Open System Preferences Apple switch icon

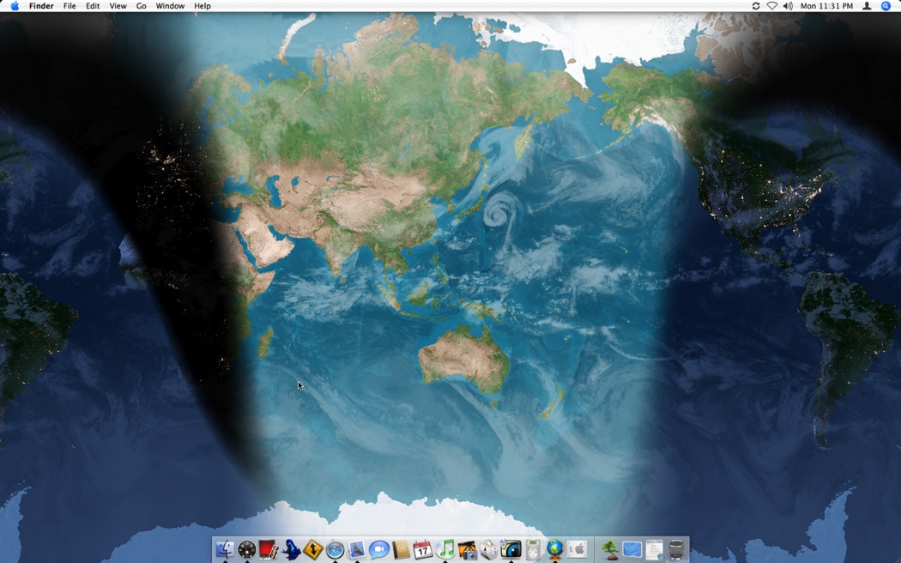pos(577,550)
